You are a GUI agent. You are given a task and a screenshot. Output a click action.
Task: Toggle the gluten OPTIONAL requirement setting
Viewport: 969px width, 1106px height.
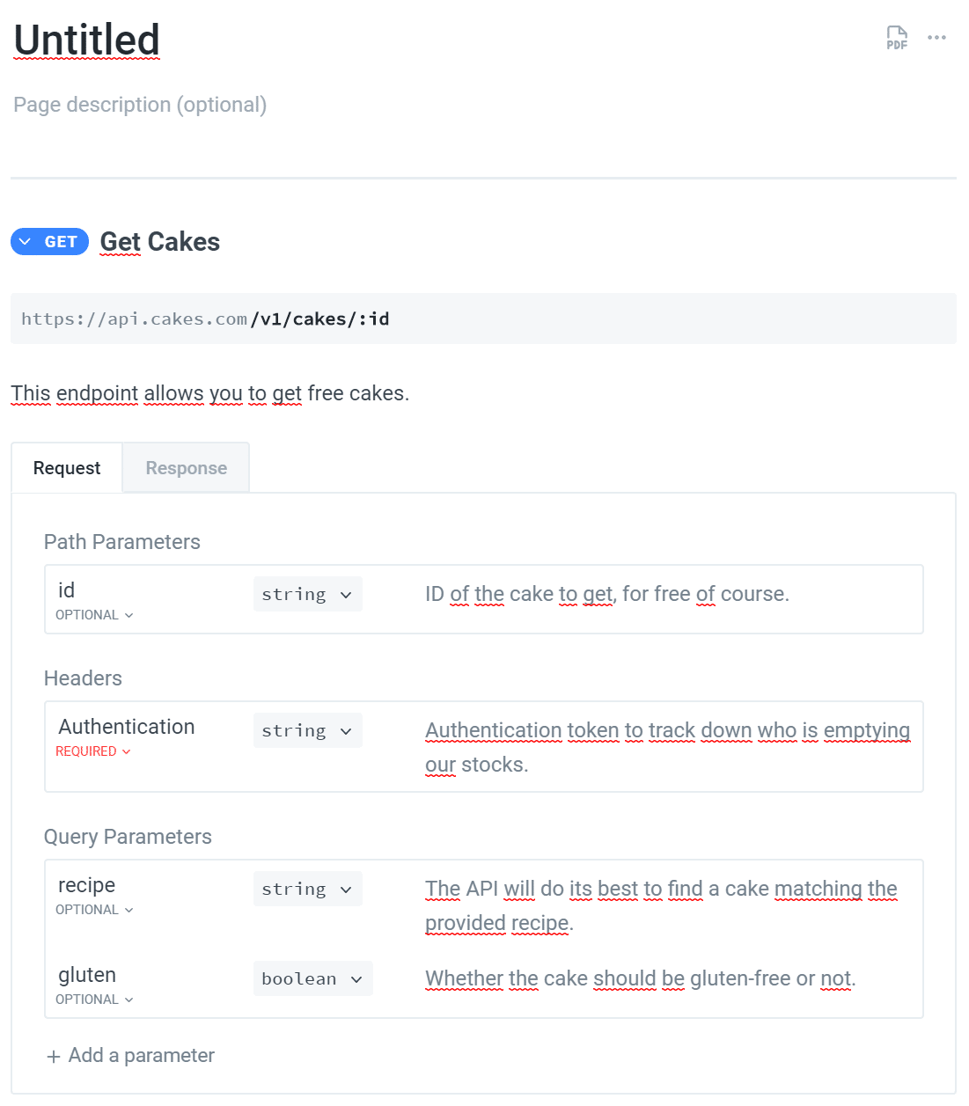click(93, 999)
